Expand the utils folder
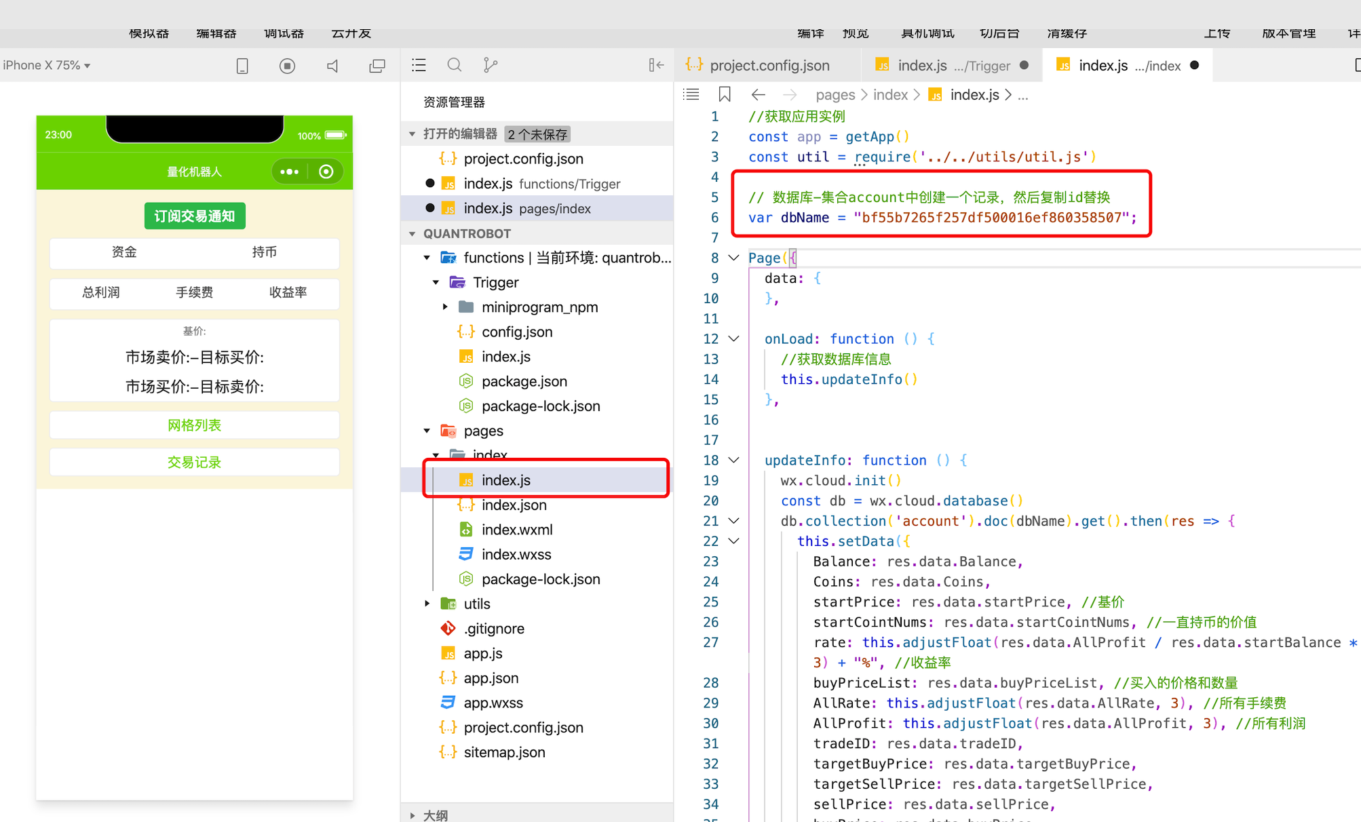The image size is (1361, 822). pos(427,604)
